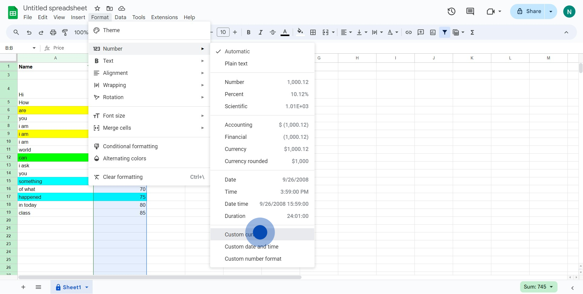This screenshot has height=294, width=583.
Task: Increase font size with plus button
Action: (x=235, y=32)
